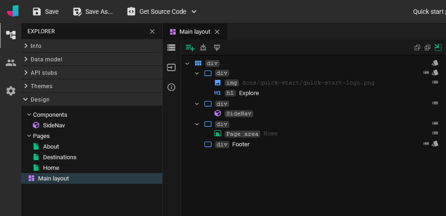Click styles icon on header div row
This screenshot has height=216, width=446.
[435, 73]
